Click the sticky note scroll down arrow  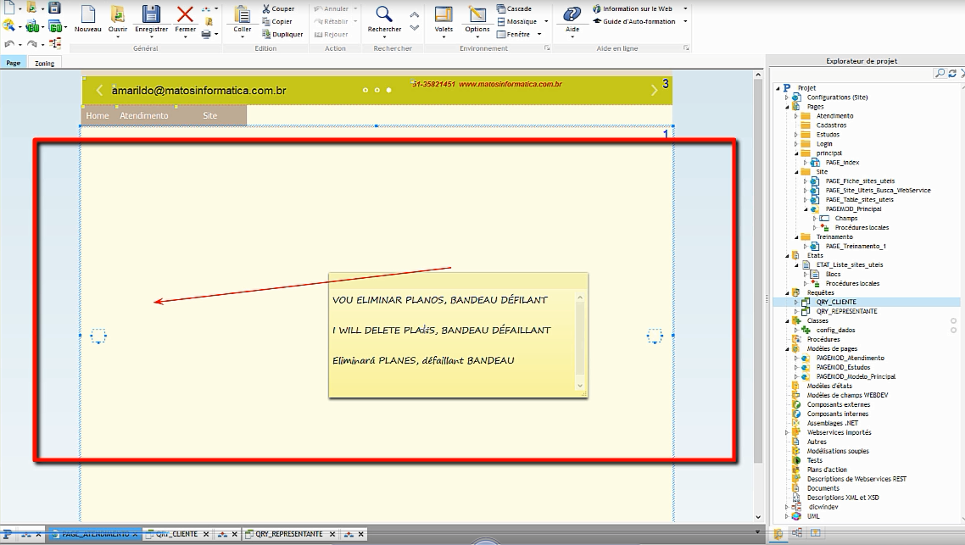580,386
